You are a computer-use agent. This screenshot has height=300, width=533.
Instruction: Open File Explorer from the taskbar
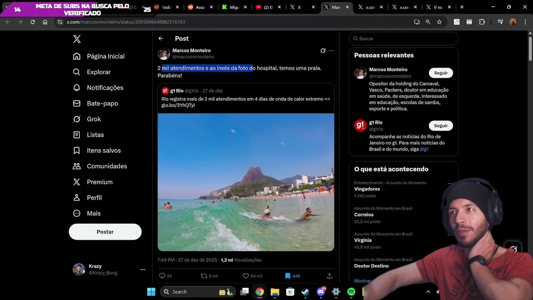tap(275, 292)
